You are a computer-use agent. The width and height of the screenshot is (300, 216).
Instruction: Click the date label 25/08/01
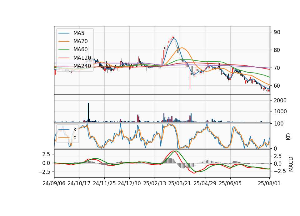(x=269, y=183)
